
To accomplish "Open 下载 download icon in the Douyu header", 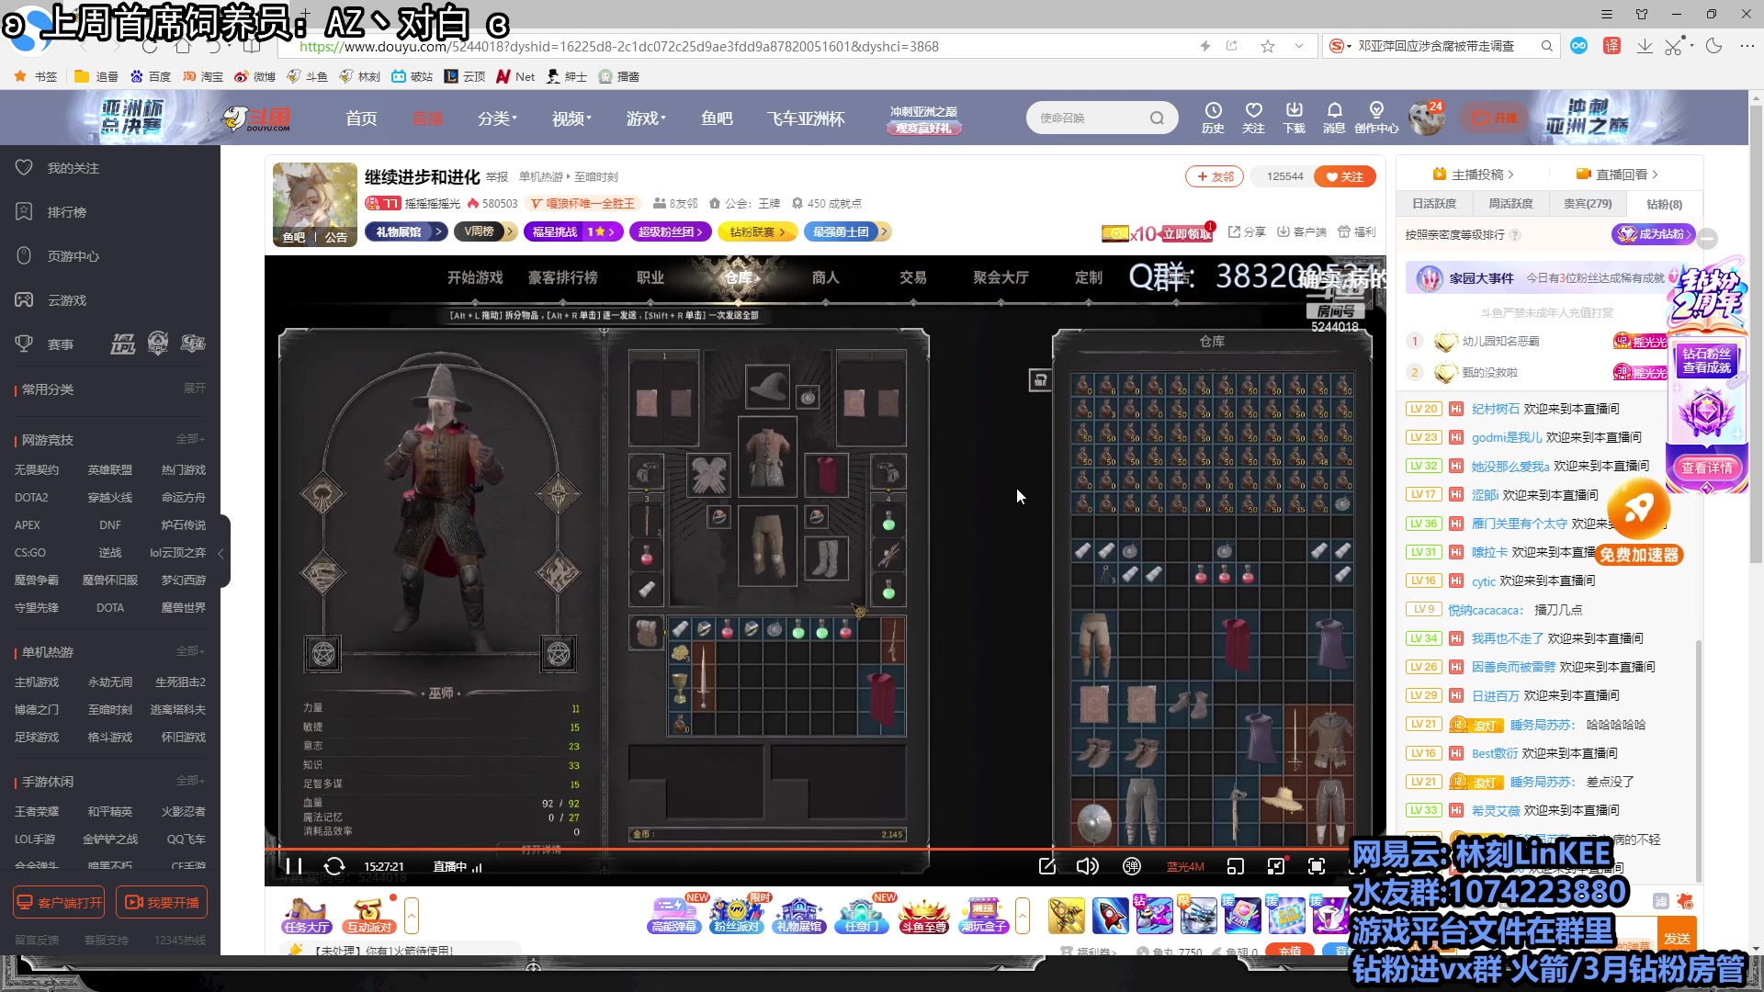I will pyautogui.click(x=1294, y=118).
